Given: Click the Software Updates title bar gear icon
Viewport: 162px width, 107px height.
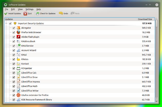Looking at the screenshot, I should click(6, 5).
